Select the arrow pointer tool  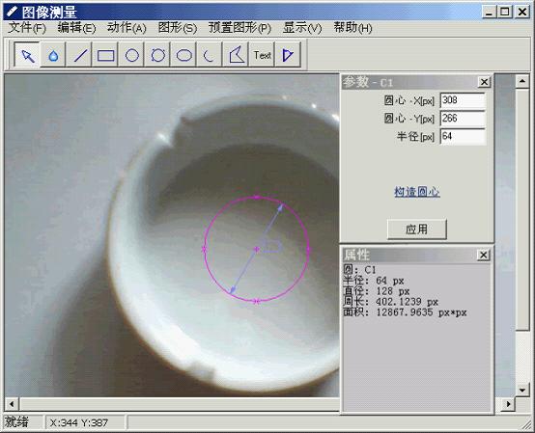point(28,55)
